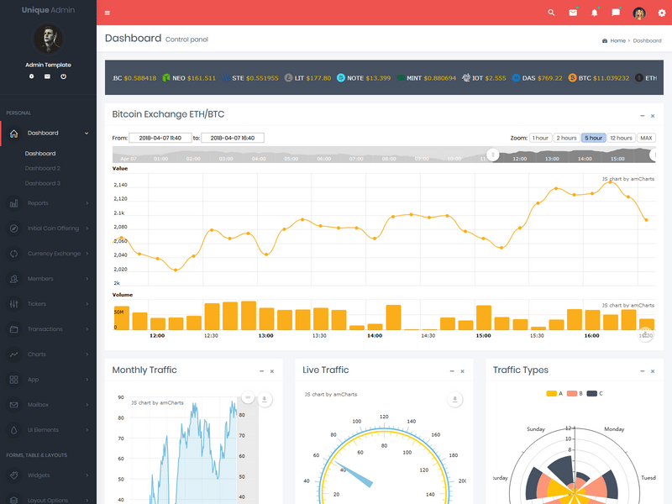Set zoom to MAX
This screenshot has height=504, width=672.
click(646, 138)
